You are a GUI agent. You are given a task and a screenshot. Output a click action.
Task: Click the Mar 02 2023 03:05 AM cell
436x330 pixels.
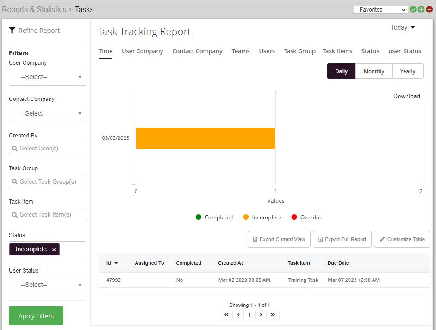[244, 280]
